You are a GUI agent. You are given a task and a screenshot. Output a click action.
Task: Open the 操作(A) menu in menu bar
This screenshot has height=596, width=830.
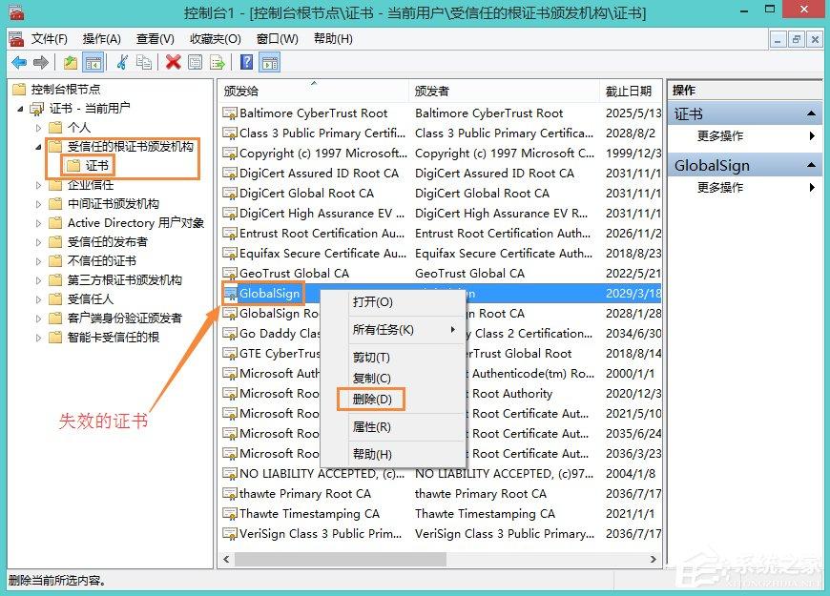[x=101, y=39]
